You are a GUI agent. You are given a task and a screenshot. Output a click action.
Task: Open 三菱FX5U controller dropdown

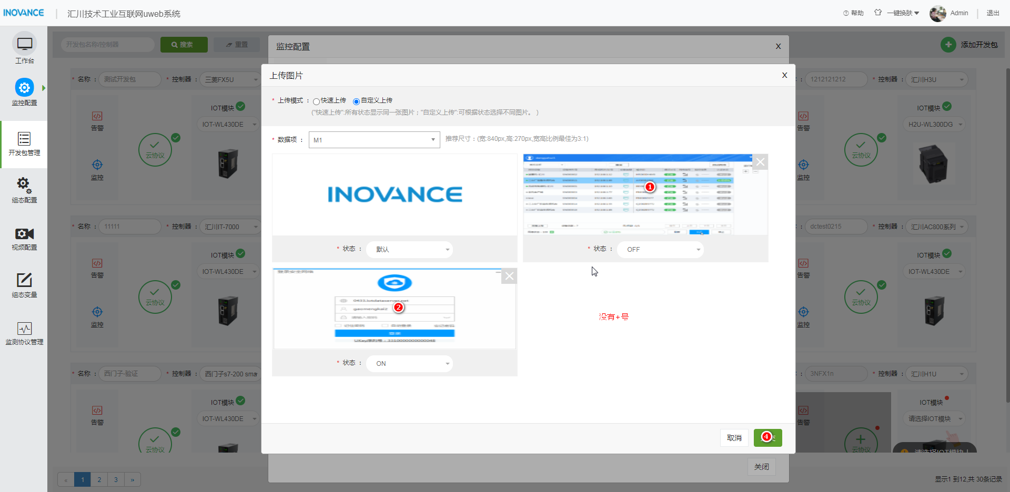click(x=230, y=79)
